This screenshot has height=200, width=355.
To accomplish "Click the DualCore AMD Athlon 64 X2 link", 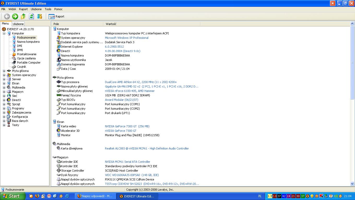I will tap(141, 82).
